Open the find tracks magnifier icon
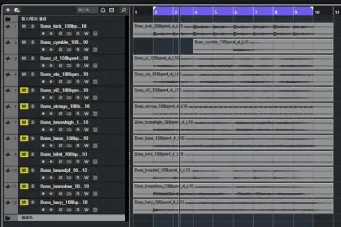The width and height of the screenshot is (341, 227). click(x=124, y=10)
